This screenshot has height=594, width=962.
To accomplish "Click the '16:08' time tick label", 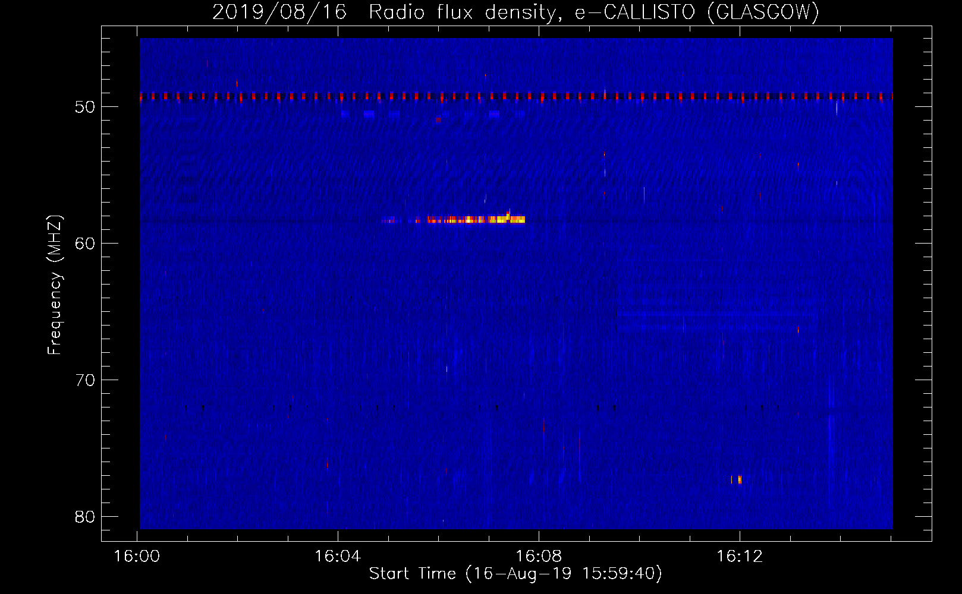I will click(x=539, y=557).
